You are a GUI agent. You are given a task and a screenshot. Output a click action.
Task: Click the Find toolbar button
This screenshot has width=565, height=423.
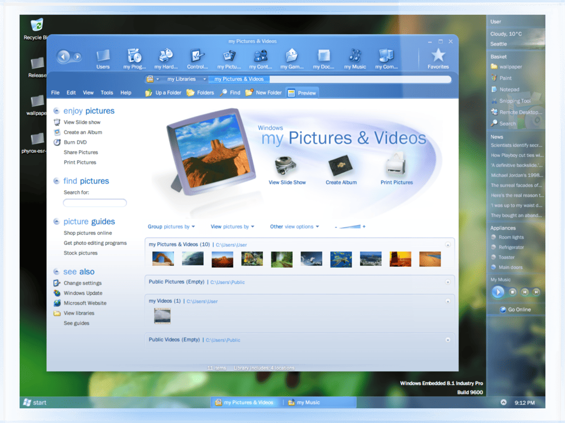(230, 93)
